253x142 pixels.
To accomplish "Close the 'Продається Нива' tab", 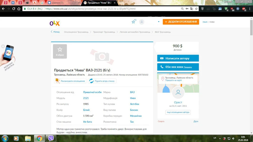I will (115, 3).
